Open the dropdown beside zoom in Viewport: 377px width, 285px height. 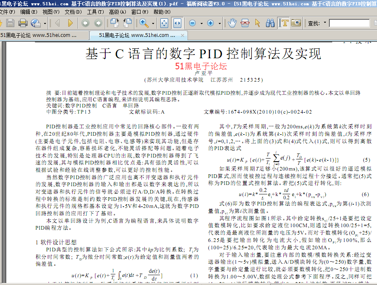[220, 23]
